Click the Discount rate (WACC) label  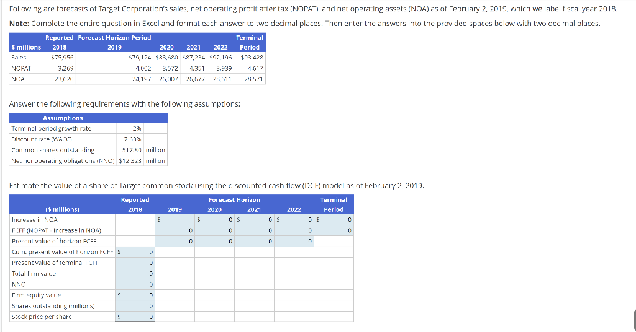(42, 139)
